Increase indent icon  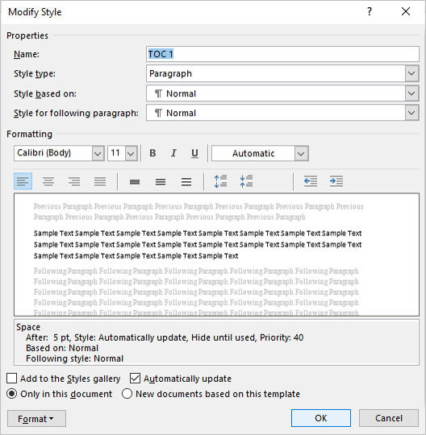pos(336,181)
